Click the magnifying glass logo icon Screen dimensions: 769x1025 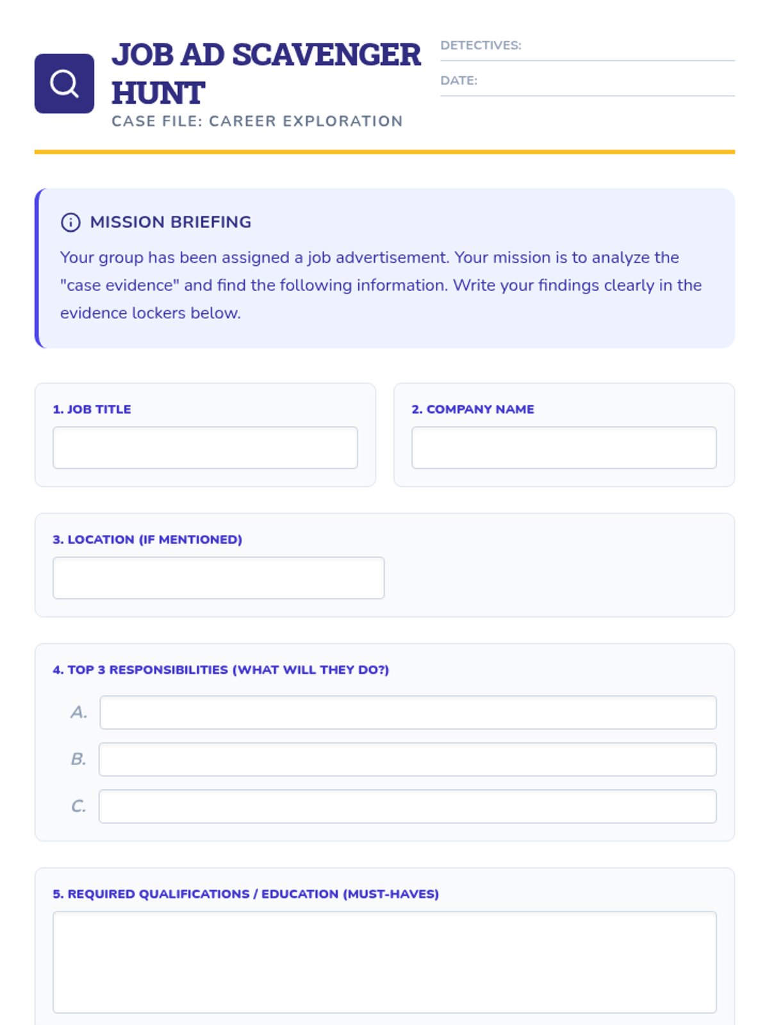(x=64, y=84)
